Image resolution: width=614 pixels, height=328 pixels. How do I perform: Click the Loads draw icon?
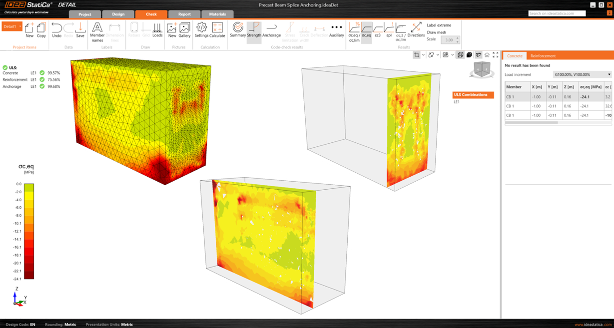[x=157, y=29]
